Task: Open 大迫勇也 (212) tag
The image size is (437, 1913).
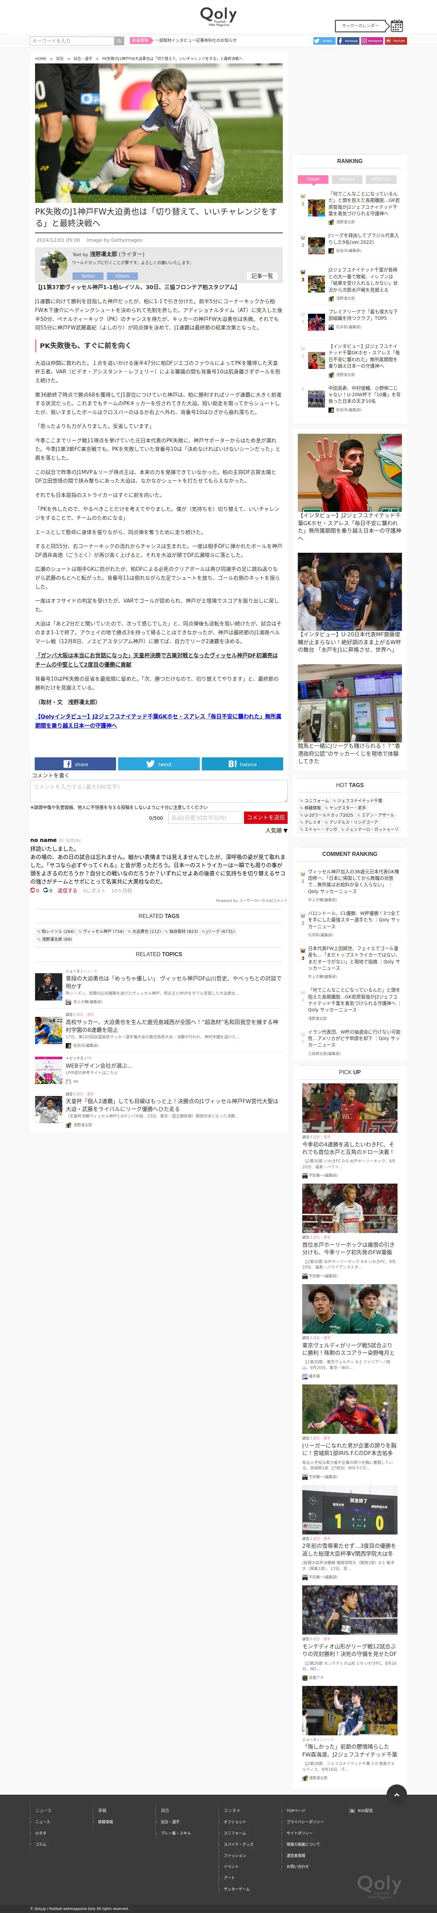Action: [x=144, y=931]
